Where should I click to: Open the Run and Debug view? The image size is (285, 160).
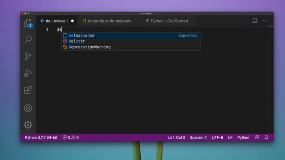28,73
